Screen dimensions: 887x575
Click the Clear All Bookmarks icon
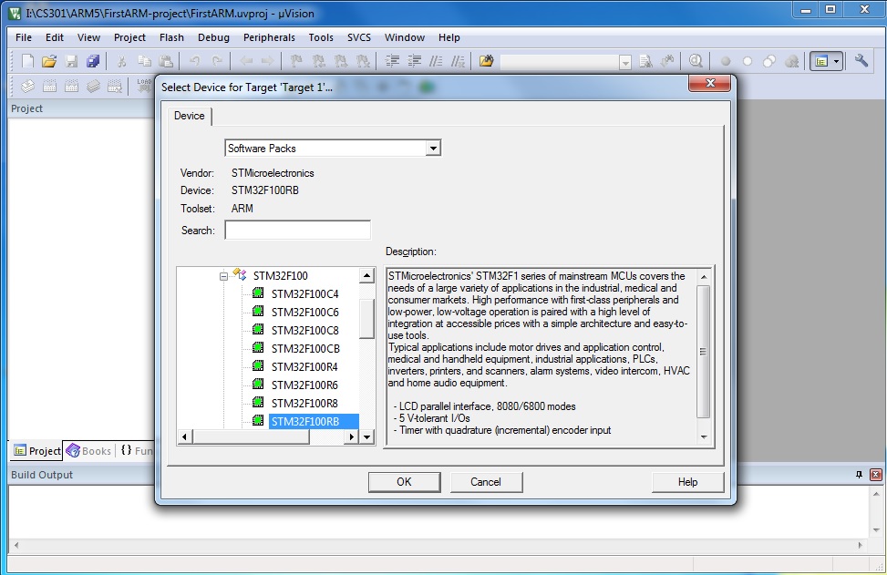point(363,61)
